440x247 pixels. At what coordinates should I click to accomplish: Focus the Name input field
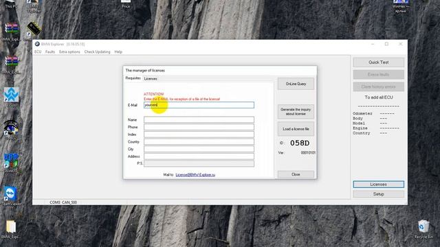click(199, 120)
